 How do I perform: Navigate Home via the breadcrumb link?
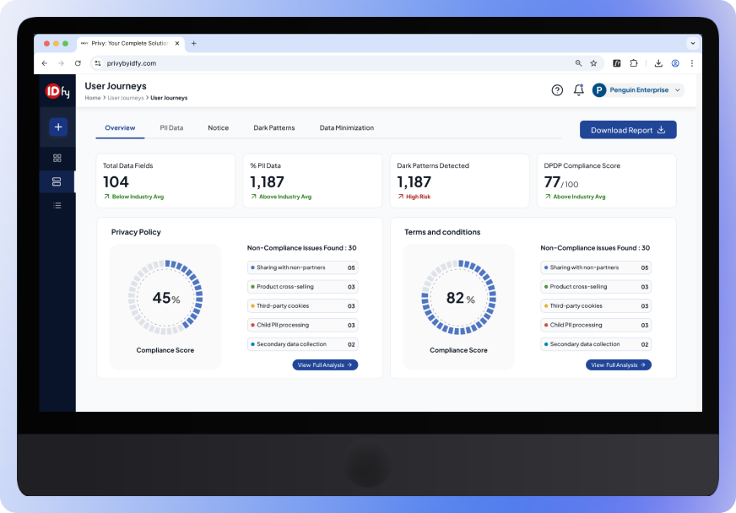click(92, 98)
